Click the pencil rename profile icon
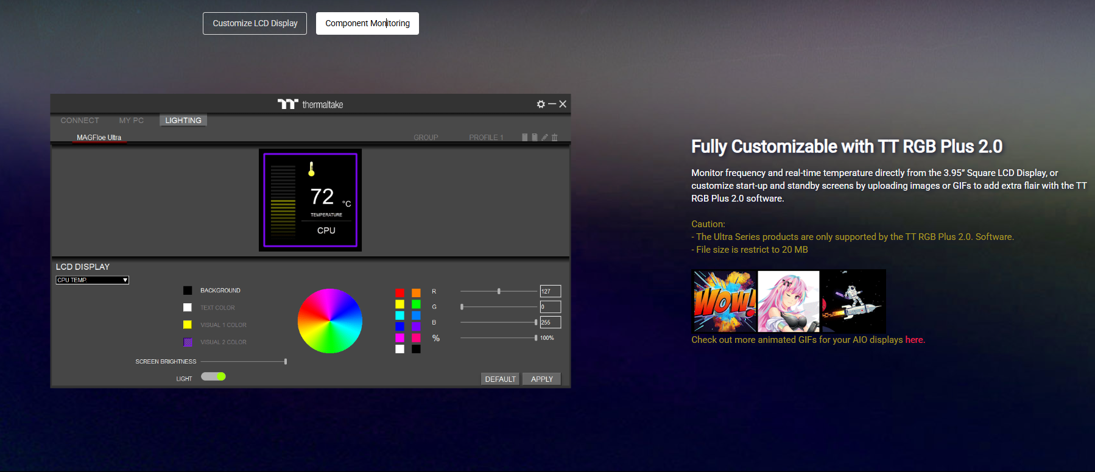The height and width of the screenshot is (472, 1095). click(544, 137)
